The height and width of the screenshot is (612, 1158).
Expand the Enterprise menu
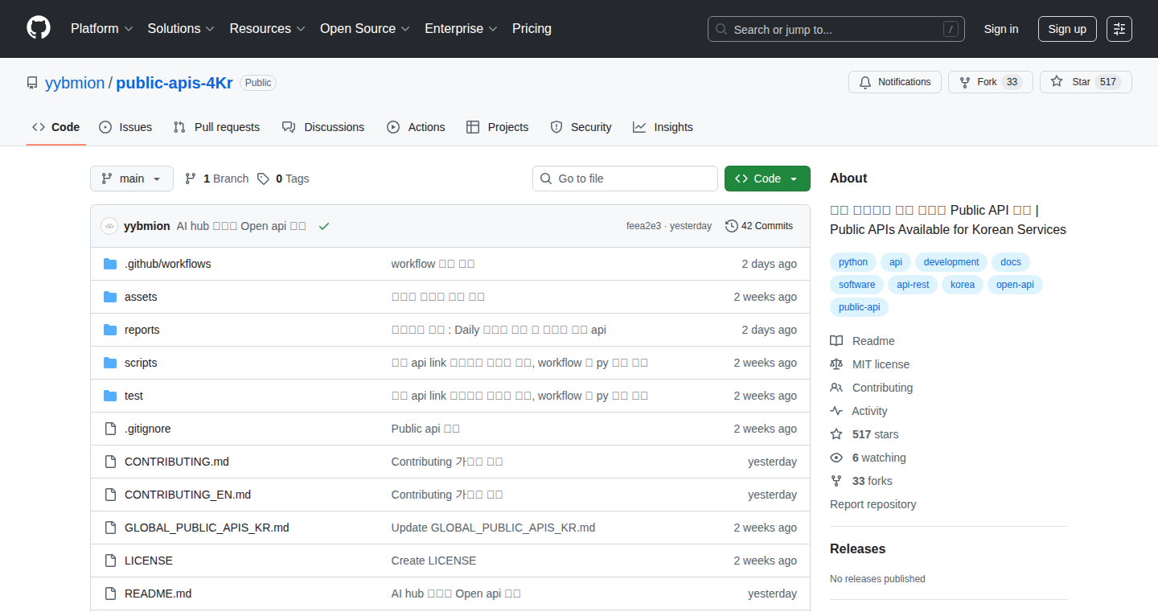461,28
